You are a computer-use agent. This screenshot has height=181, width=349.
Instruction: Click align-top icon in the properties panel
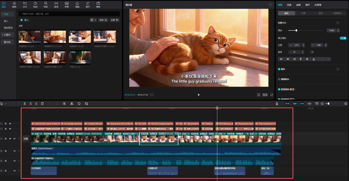pyautogui.click(x=301, y=59)
